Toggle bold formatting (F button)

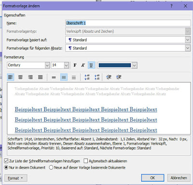click(x=75, y=65)
